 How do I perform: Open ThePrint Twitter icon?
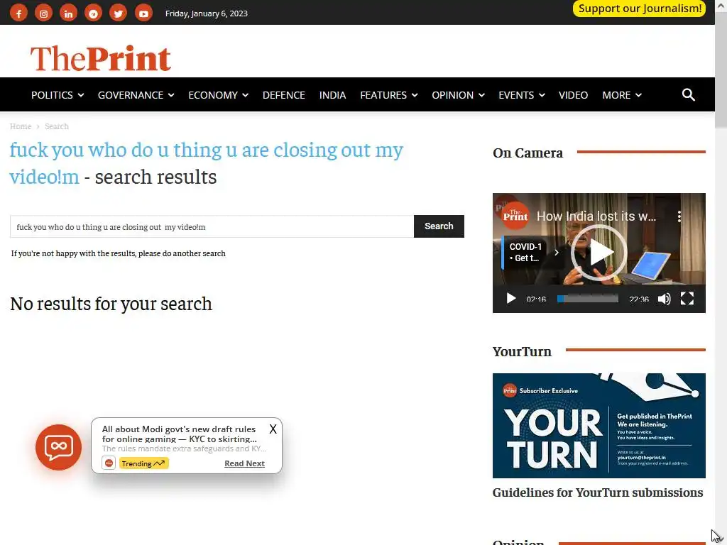[119, 13]
